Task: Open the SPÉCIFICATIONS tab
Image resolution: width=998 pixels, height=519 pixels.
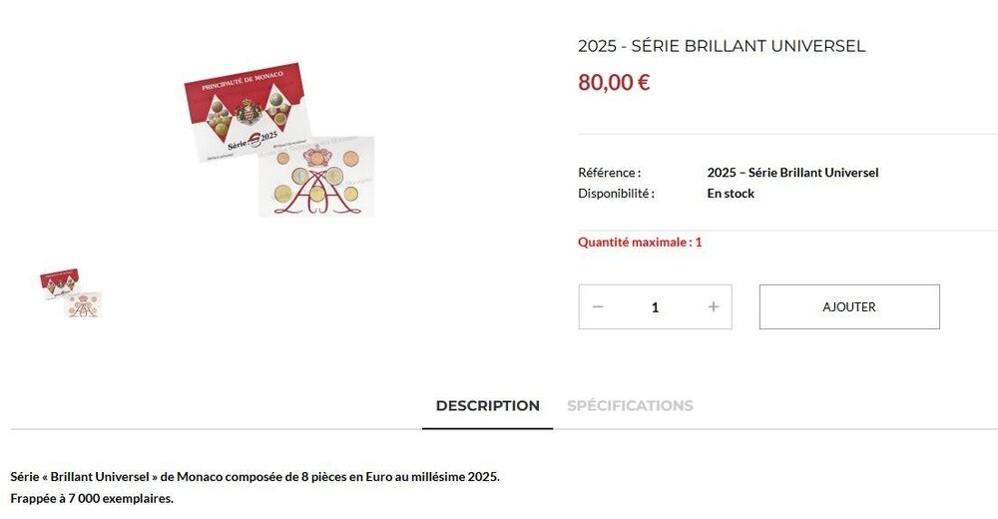Action: pos(630,406)
